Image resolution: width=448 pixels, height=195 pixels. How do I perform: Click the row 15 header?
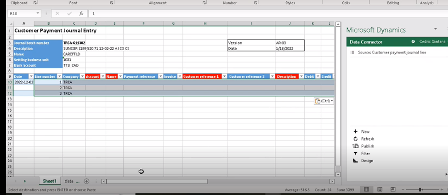(10, 110)
